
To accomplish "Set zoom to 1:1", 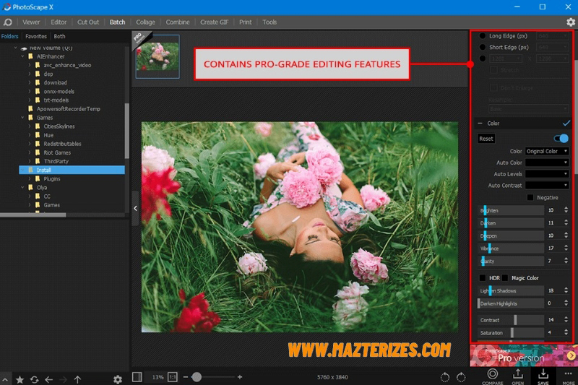I will point(172,377).
